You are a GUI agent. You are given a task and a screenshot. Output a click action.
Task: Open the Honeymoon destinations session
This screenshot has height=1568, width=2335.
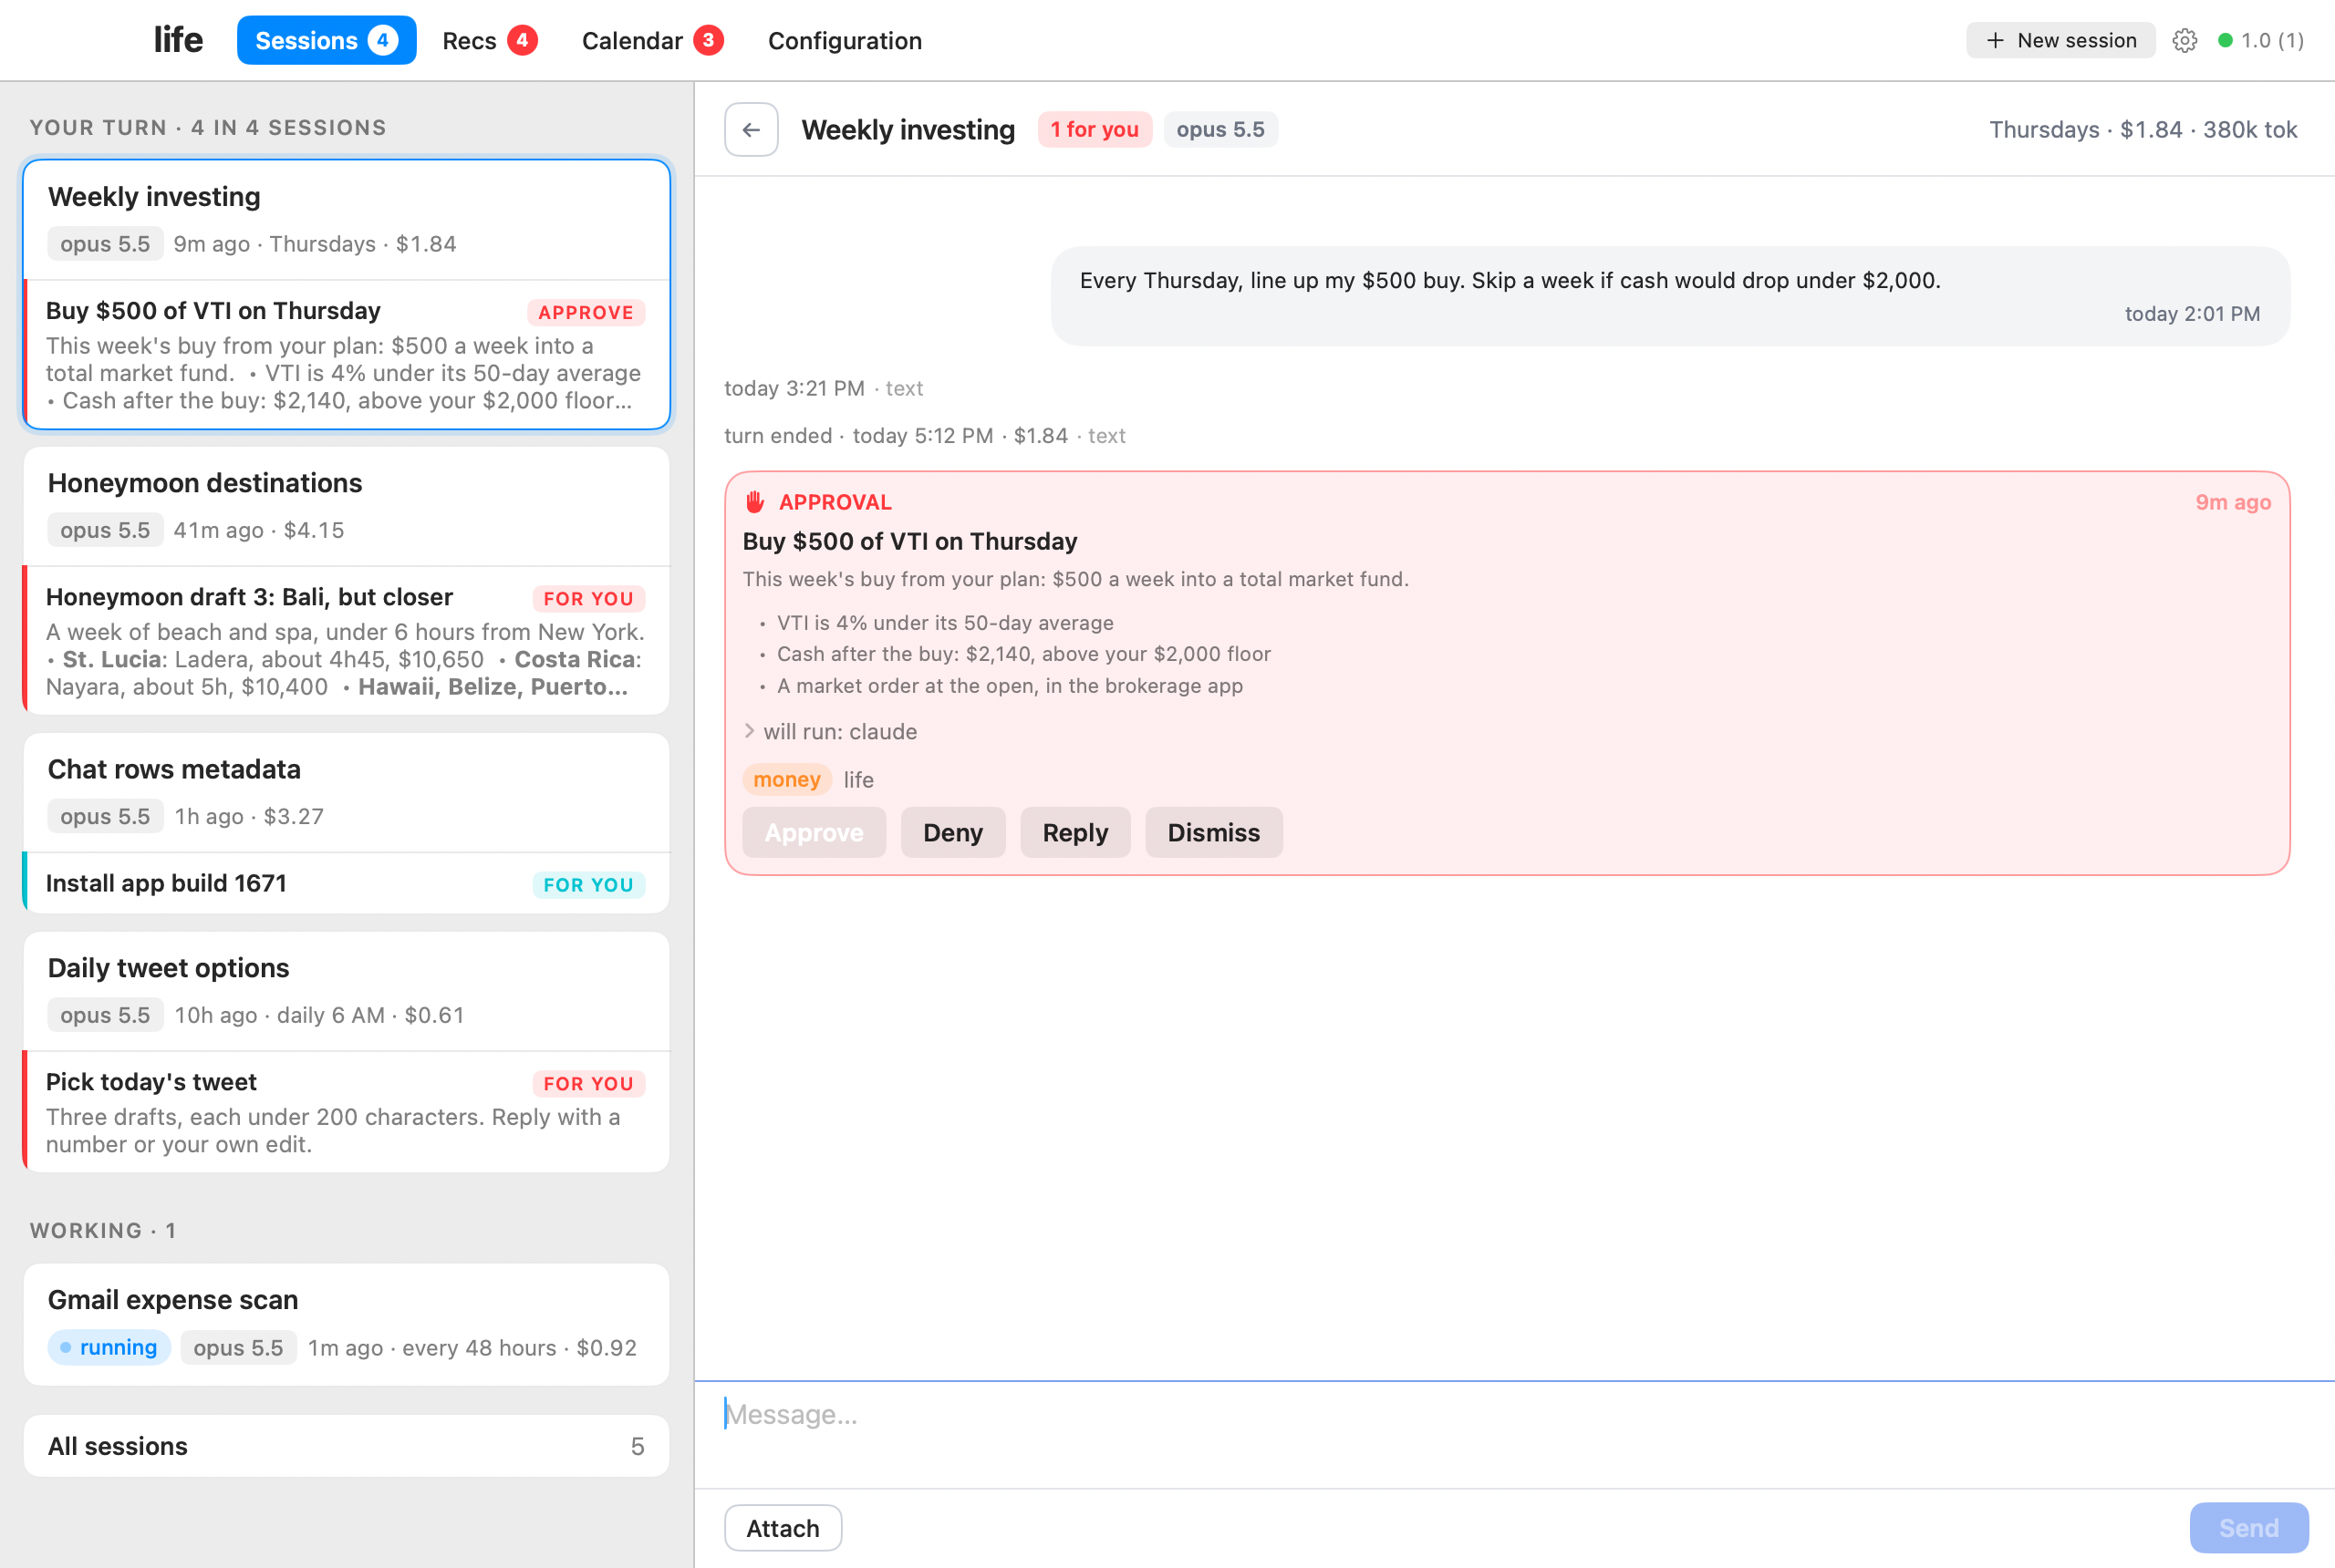click(x=347, y=506)
